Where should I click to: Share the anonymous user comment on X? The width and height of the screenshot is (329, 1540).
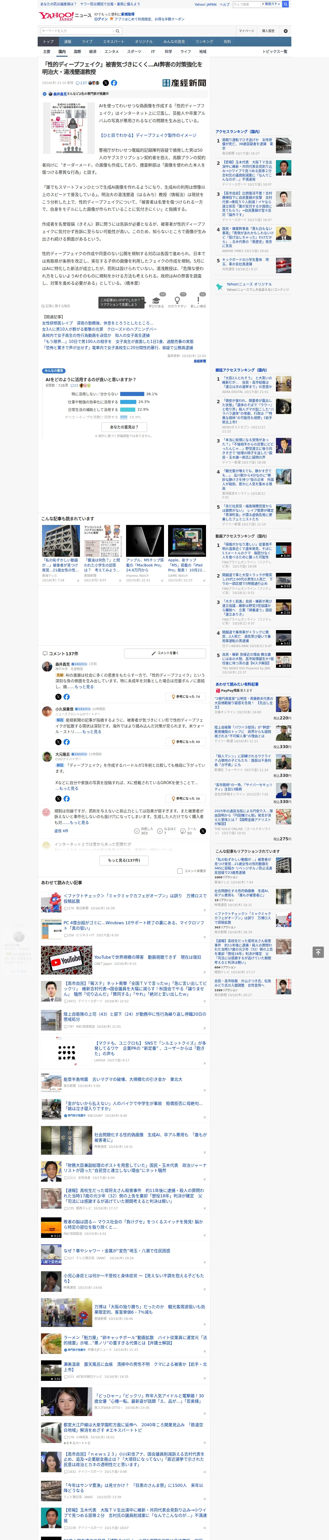tap(203, 831)
